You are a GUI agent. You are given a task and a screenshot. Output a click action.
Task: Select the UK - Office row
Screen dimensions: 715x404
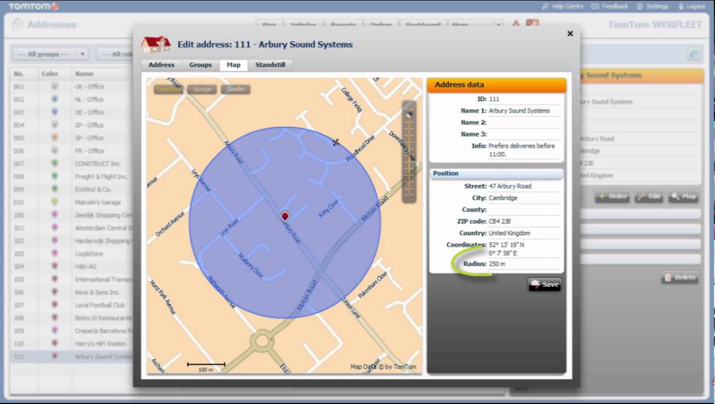[x=72, y=86]
